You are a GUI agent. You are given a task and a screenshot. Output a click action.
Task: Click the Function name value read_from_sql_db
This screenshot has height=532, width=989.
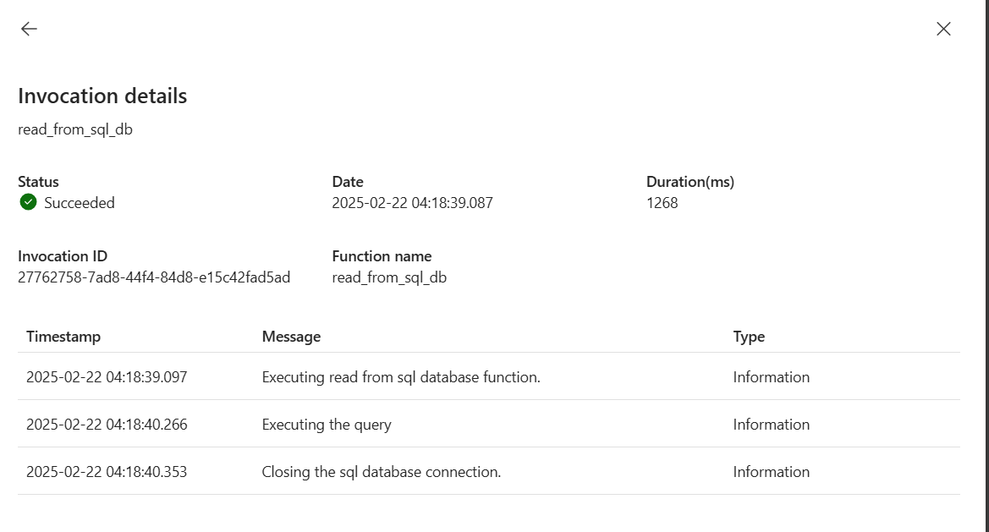click(389, 277)
